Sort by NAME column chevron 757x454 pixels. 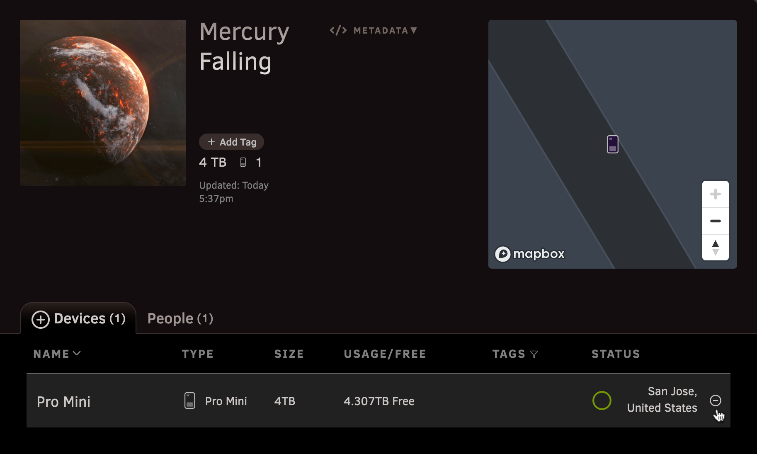[x=77, y=353]
